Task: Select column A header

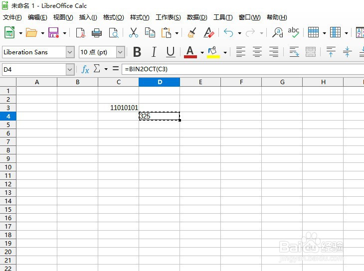Action: (x=37, y=82)
